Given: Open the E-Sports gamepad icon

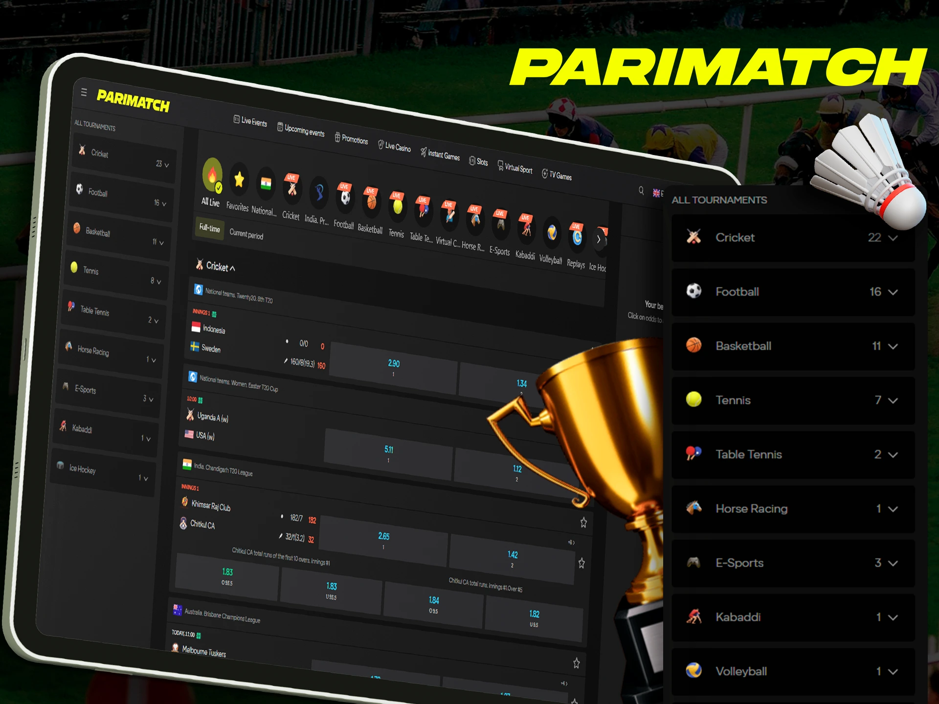Looking at the screenshot, I should tap(500, 226).
